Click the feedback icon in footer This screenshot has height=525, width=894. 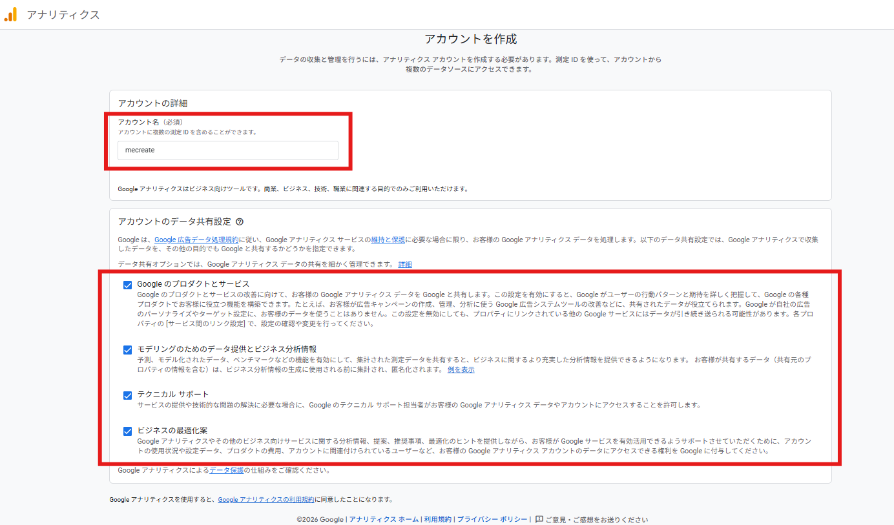(x=539, y=519)
